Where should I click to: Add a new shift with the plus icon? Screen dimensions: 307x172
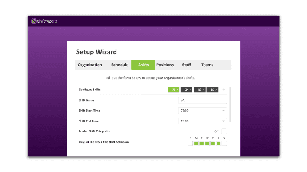(x=224, y=90)
